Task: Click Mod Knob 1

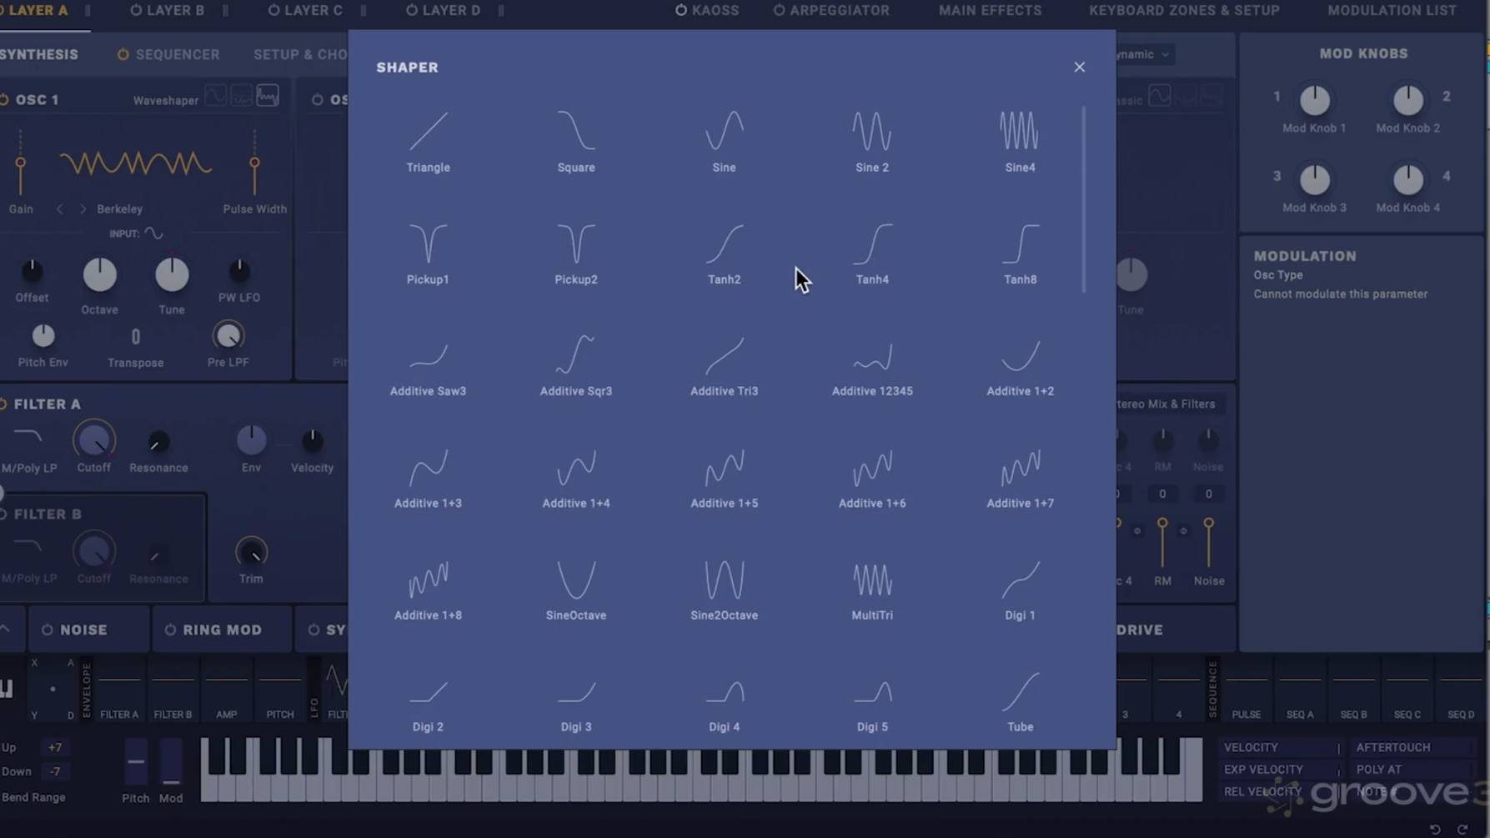Action: [x=1314, y=100]
